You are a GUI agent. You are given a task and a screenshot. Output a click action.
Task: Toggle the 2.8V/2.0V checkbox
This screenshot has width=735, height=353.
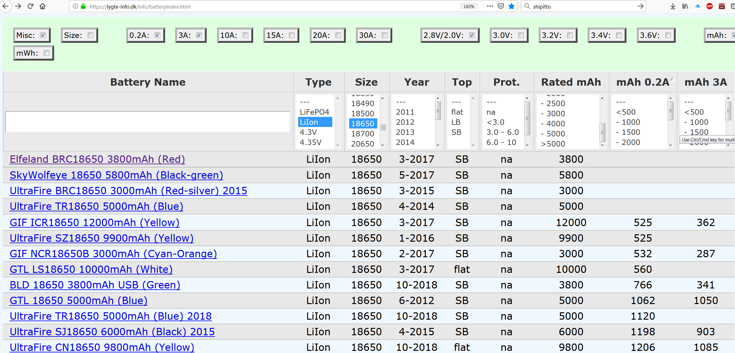click(x=472, y=35)
